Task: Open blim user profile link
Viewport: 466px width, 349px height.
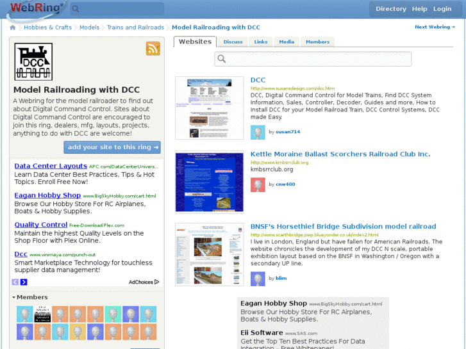Action: (x=281, y=279)
